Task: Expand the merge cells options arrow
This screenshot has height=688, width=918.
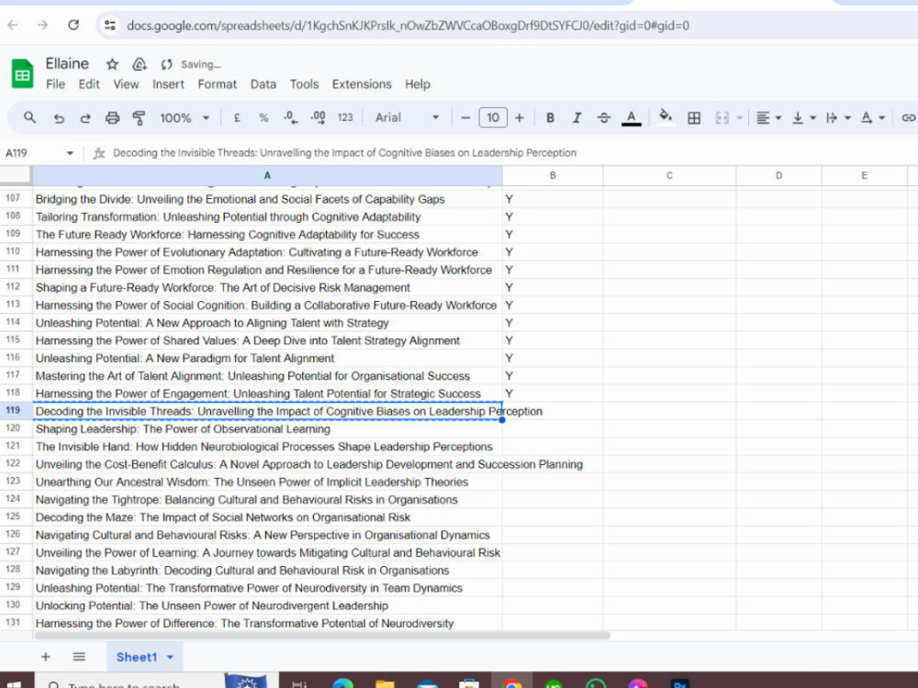Action: coord(739,118)
